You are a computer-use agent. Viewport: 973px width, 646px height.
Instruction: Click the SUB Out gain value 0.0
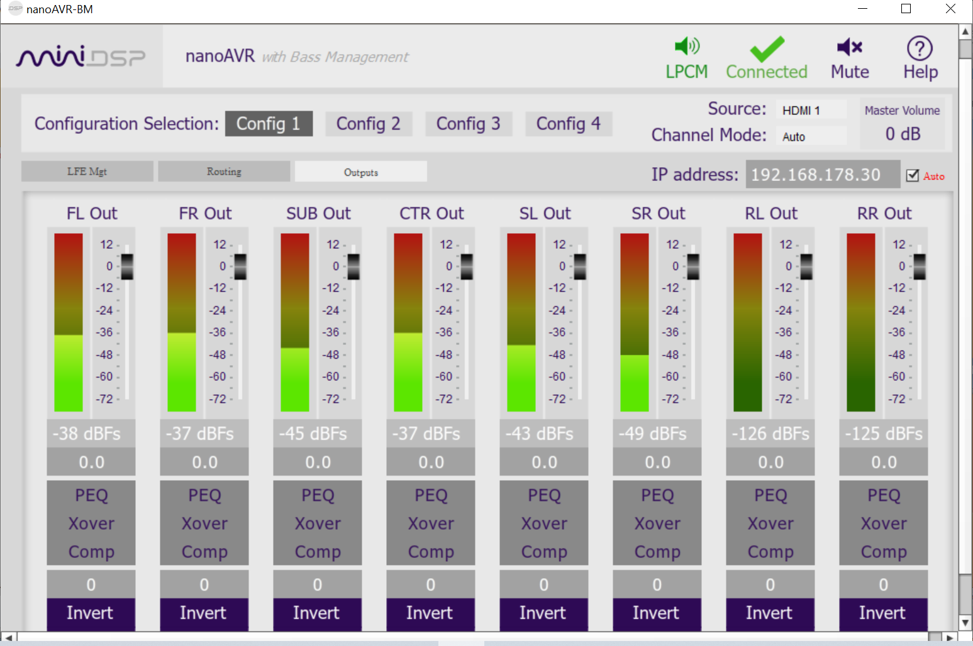click(318, 462)
